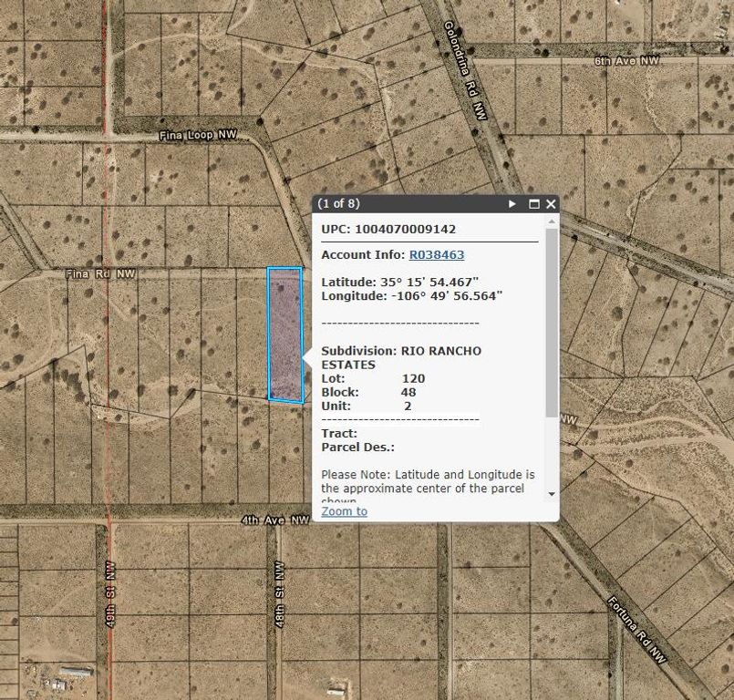This screenshot has width=734, height=700.
Task: Click the scroll-up arrow in the popup
Action: coord(551,221)
